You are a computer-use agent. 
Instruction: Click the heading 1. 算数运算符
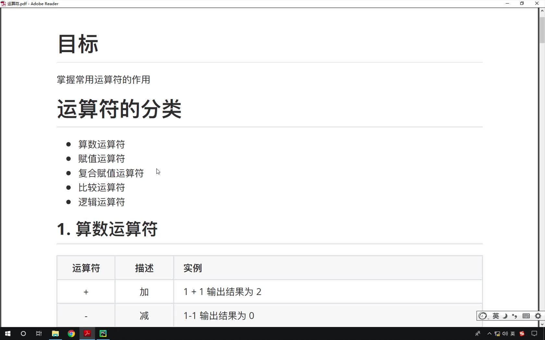[x=107, y=229]
